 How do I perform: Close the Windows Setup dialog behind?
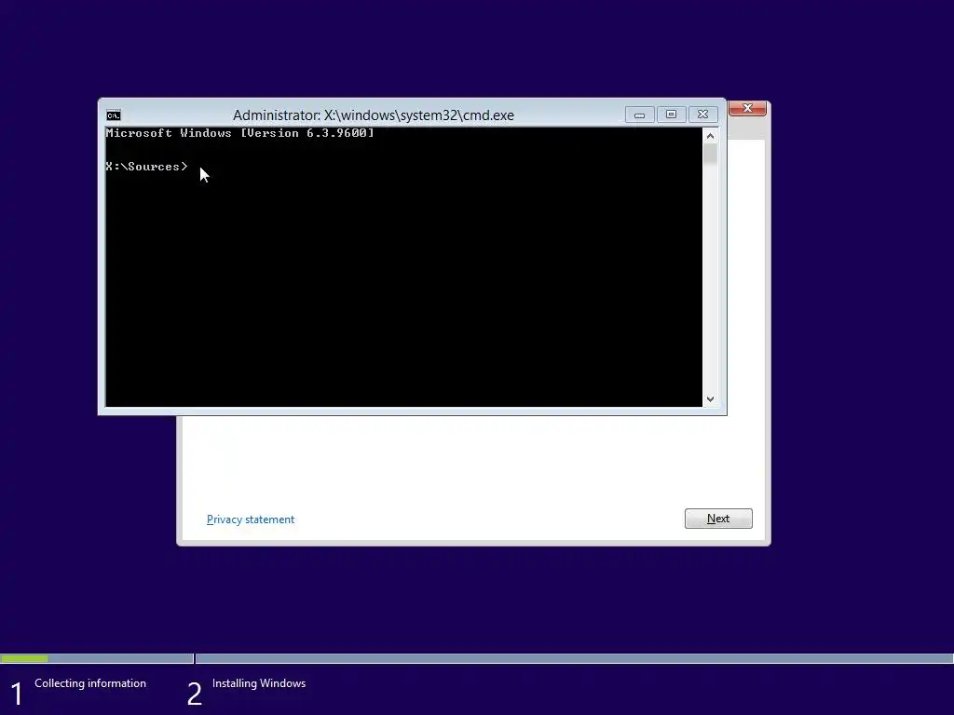pos(747,108)
